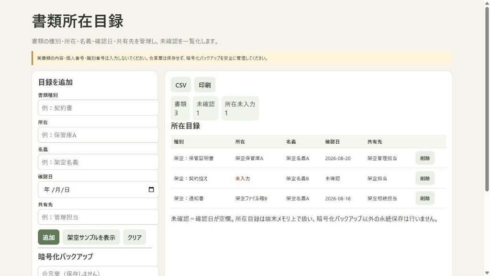490x276 pixels.
Task: Export list with the CSV button
Action: coord(180,85)
